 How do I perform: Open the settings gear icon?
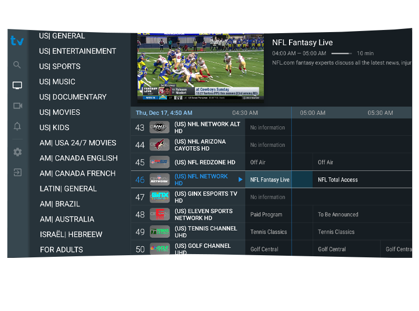point(18,152)
